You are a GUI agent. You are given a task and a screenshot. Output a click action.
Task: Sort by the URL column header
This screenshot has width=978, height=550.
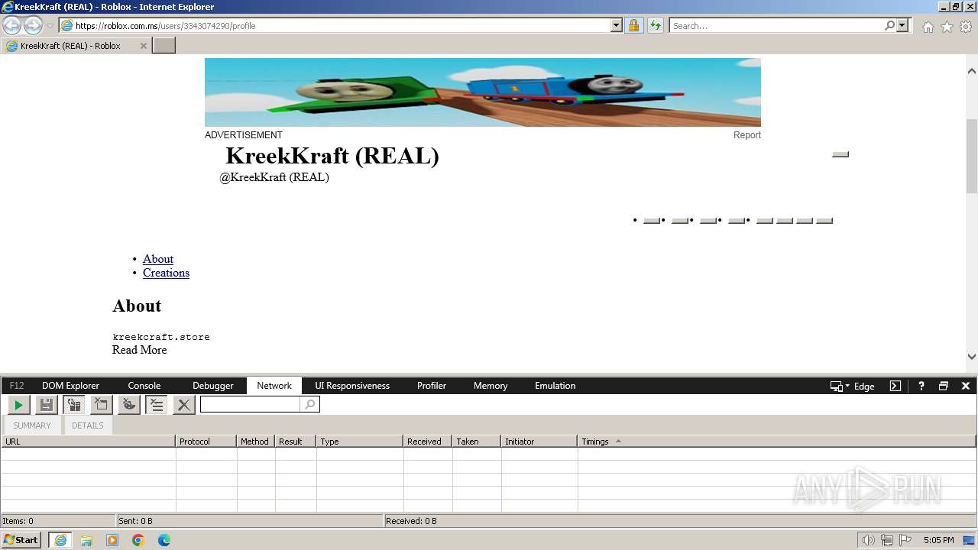click(x=88, y=442)
